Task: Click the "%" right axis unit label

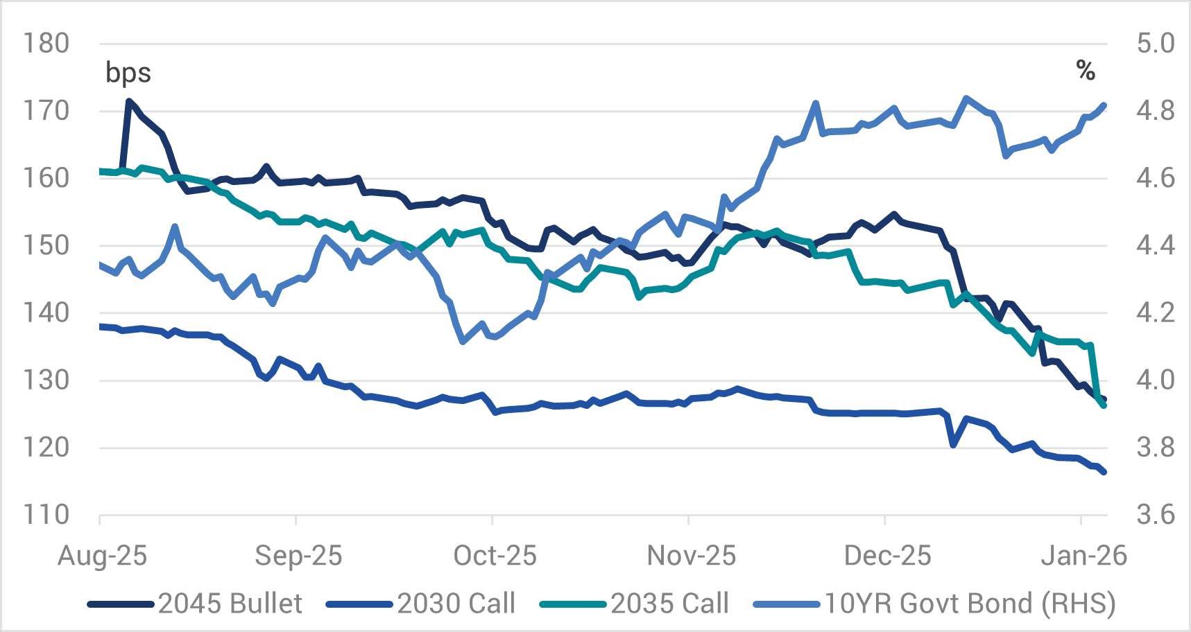Action: pos(1086,71)
